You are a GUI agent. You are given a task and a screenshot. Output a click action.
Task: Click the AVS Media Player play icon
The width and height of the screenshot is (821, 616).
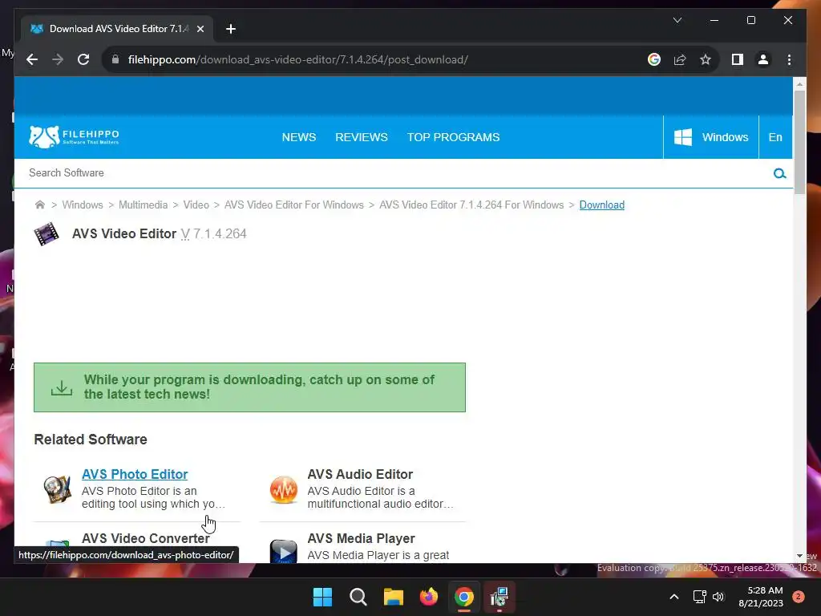[283, 552]
